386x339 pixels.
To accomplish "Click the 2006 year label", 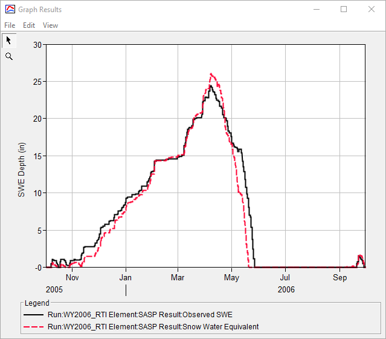I will [286, 290].
